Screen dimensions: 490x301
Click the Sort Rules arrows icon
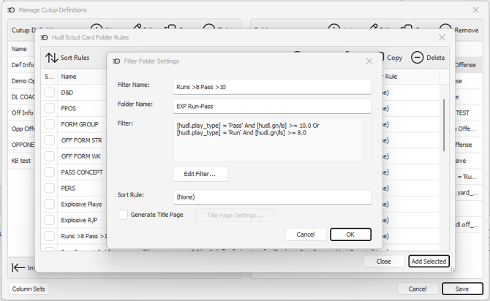coord(52,58)
